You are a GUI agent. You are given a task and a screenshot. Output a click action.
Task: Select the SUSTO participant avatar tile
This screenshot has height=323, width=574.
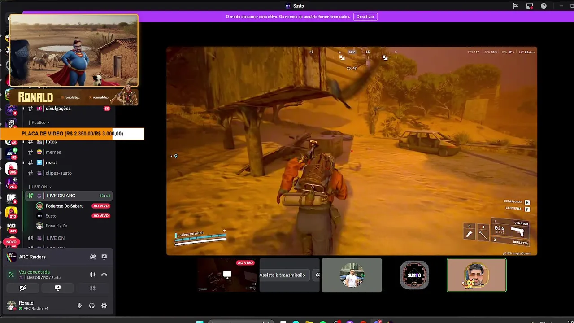414,275
